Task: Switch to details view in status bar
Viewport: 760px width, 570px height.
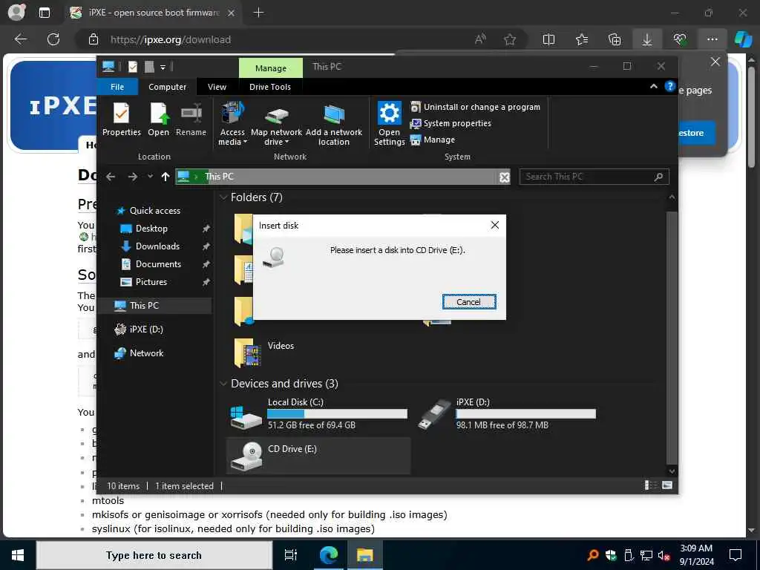Action: (x=651, y=485)
